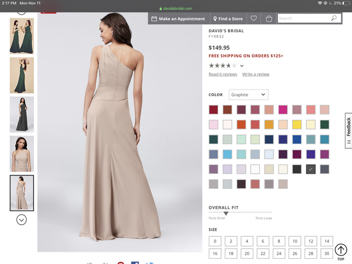Viewport: 352px width, 264px height.
Task: Select size 14
Action: (x=327, y=241)
